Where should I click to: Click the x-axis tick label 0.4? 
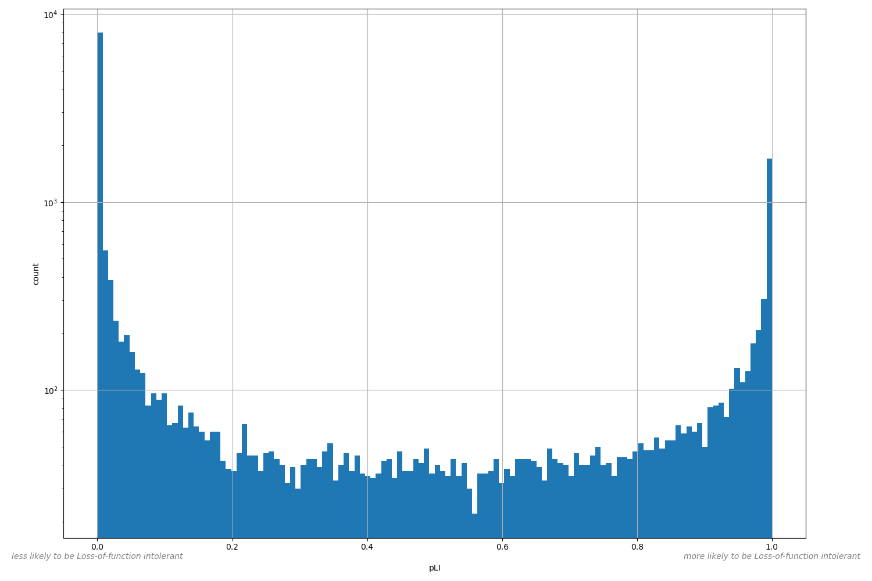point(367,547)
